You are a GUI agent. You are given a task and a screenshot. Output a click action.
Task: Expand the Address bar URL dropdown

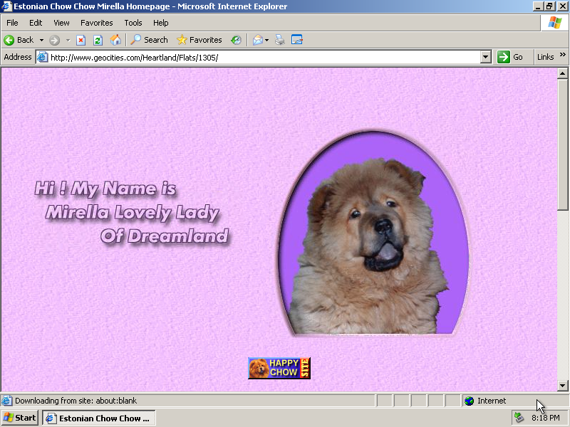(x=486, y=57)
